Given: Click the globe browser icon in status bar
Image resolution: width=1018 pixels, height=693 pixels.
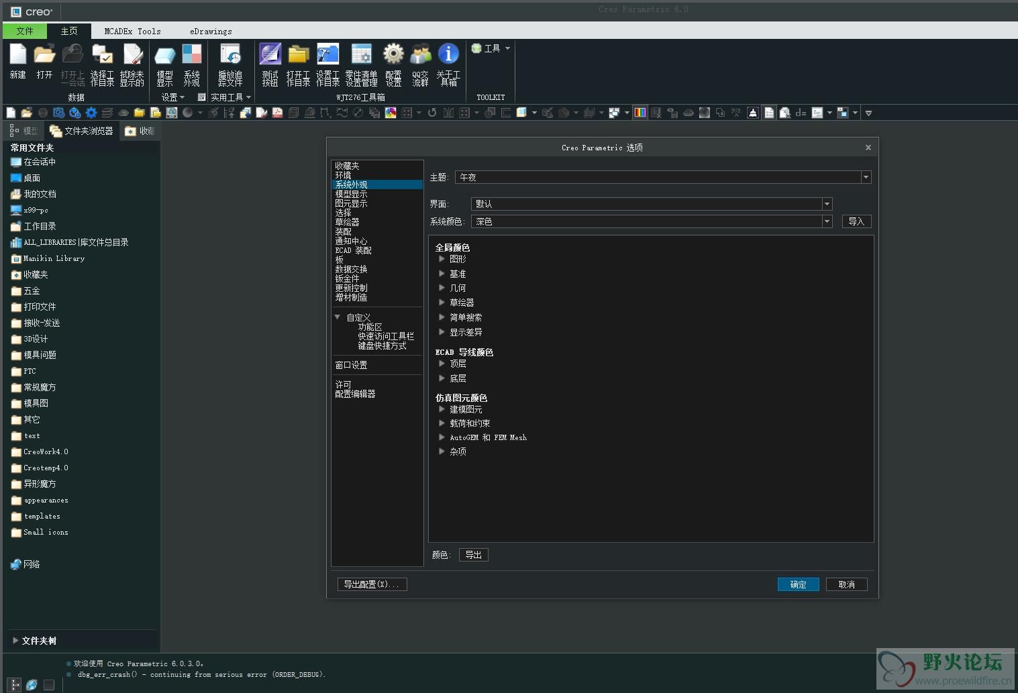Looking at the screenshot, I should coord(32,685).
